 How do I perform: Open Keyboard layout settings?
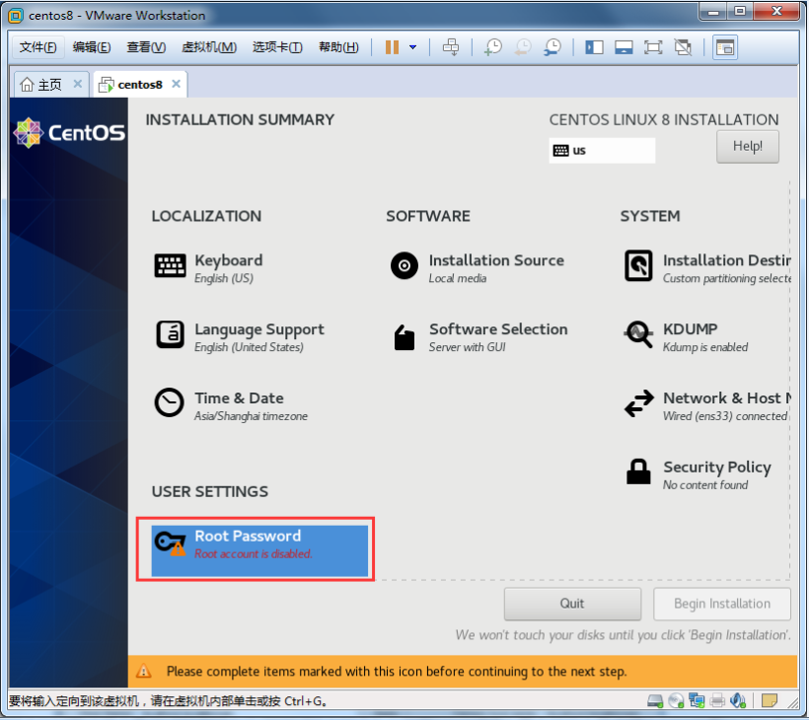click(x=227, y=267)
